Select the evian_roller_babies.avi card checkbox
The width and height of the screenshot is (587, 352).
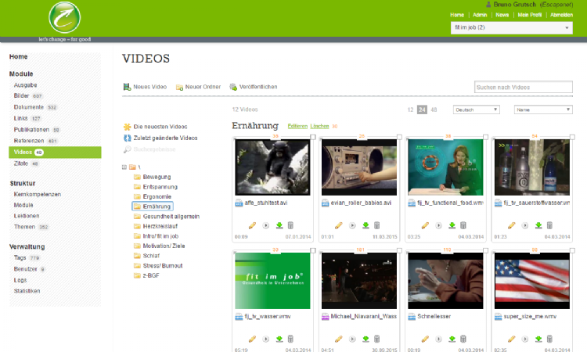click(400, 138)
